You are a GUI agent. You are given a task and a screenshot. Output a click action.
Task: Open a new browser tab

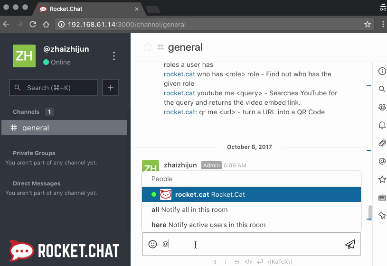153,9
